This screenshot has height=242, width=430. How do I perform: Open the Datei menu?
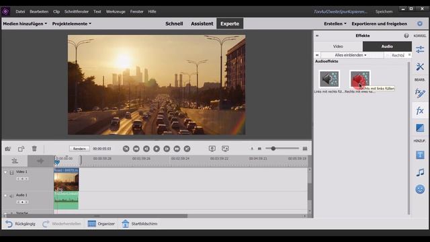click(20, 11)
